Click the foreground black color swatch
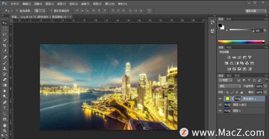The height and width of the screenshot is (139, 269). (220, 25)
